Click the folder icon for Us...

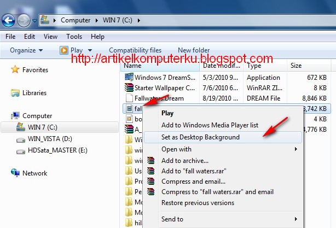[x=129, y=171]
